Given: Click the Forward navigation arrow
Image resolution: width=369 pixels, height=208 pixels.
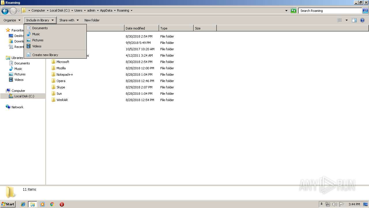Looking at the screenshot, I should coord(13,11).
